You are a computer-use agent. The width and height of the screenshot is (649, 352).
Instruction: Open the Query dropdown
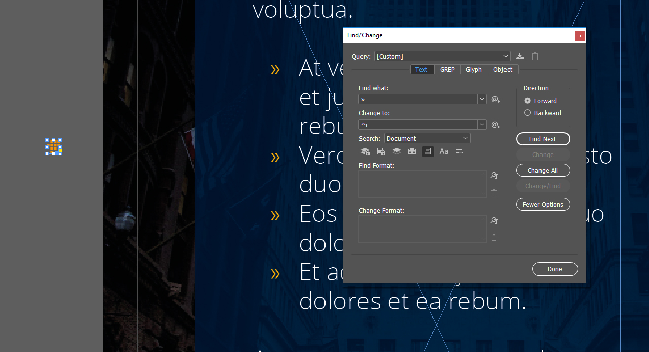(442, 56)
